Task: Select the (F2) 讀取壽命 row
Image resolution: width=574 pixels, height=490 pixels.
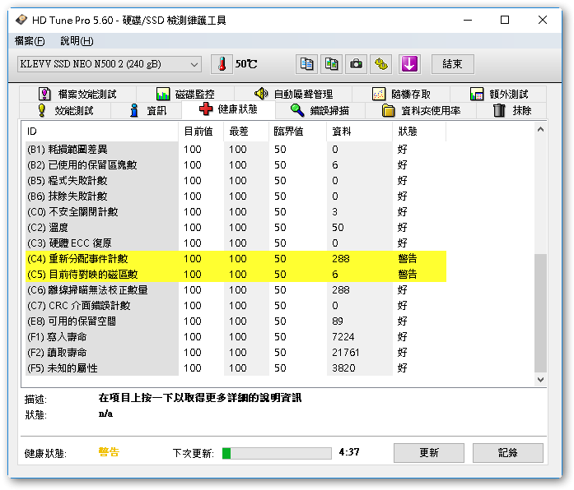Action: click(x=236, y=352)
